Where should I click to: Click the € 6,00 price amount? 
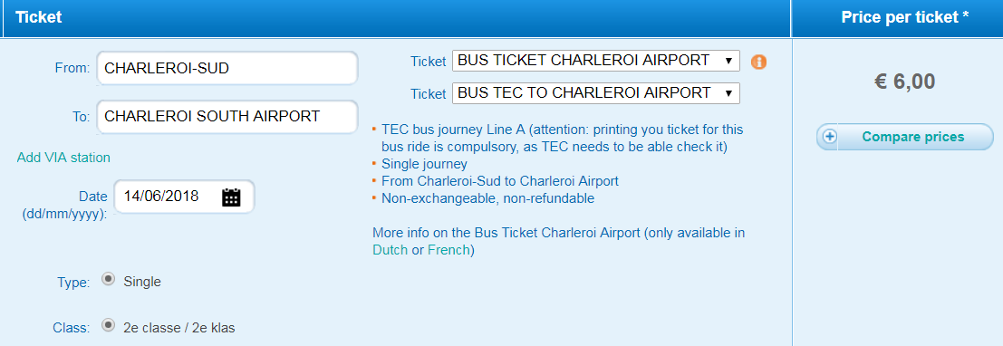pyautogui.click(x=904, y=82)
